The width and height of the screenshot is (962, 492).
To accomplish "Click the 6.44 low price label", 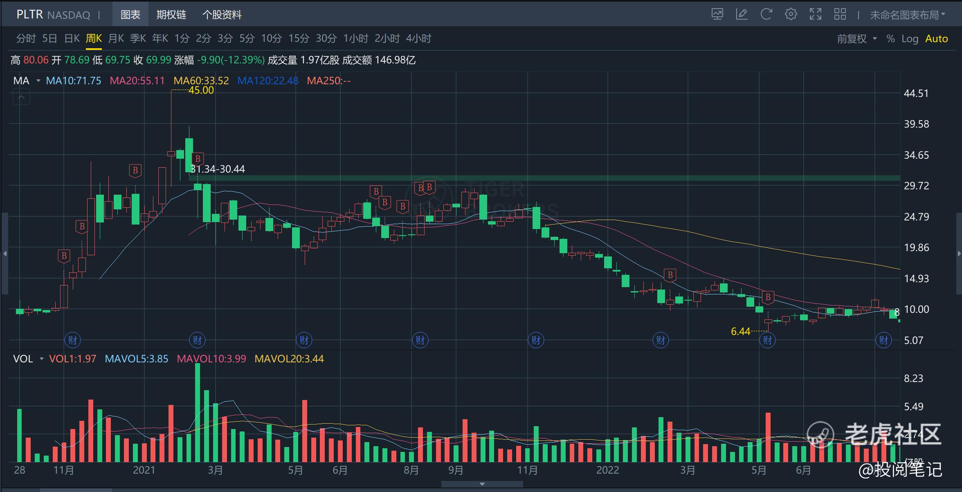I will [740, 332].
